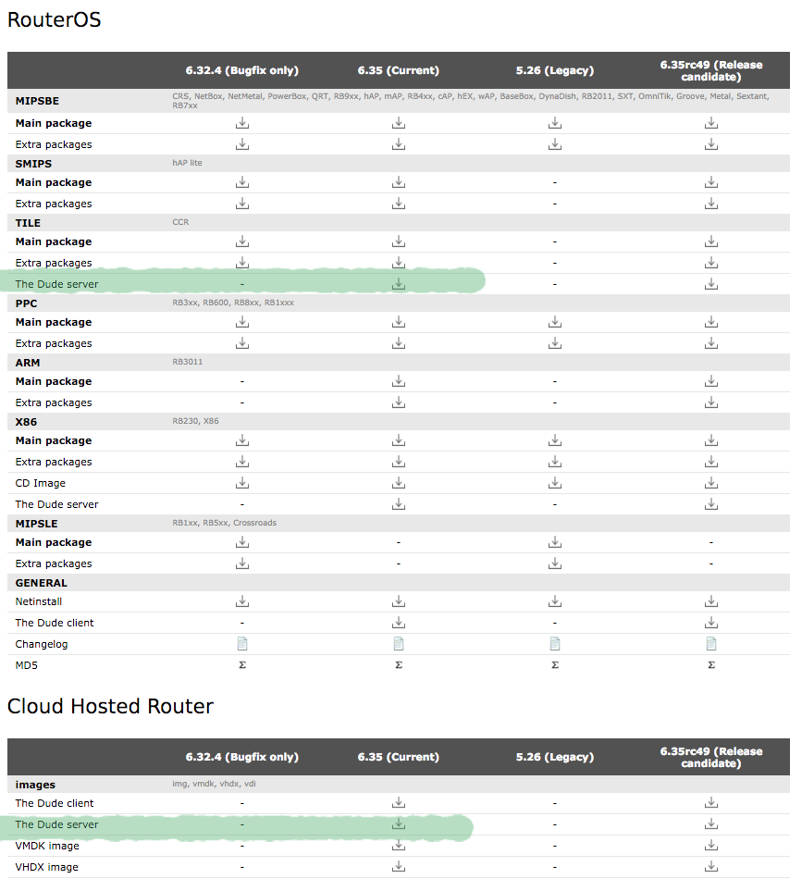Screen dimensions: 802x879
Task: Download Cloud Hosted Router Dude server 6.35 Current
Action: coord(399,824)
